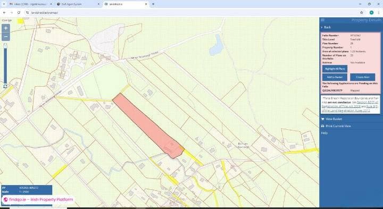383x209 pixels.
Task: Zoom out the map with the minus button
Action: [x=6, y=37]
